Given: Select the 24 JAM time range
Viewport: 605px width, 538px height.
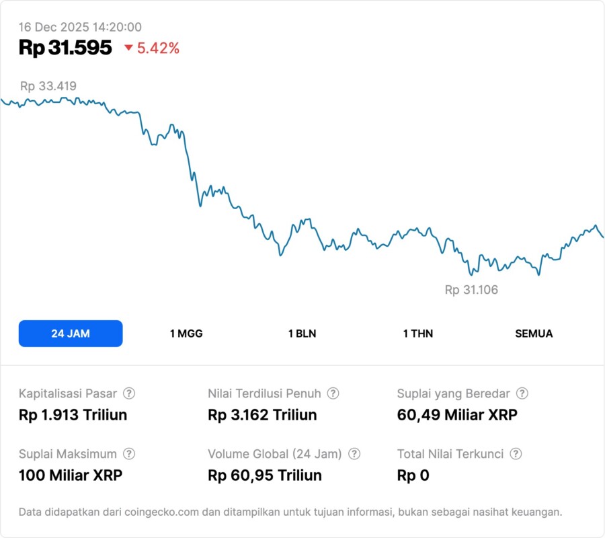Looking at the screenshot, I should point(71,334).
